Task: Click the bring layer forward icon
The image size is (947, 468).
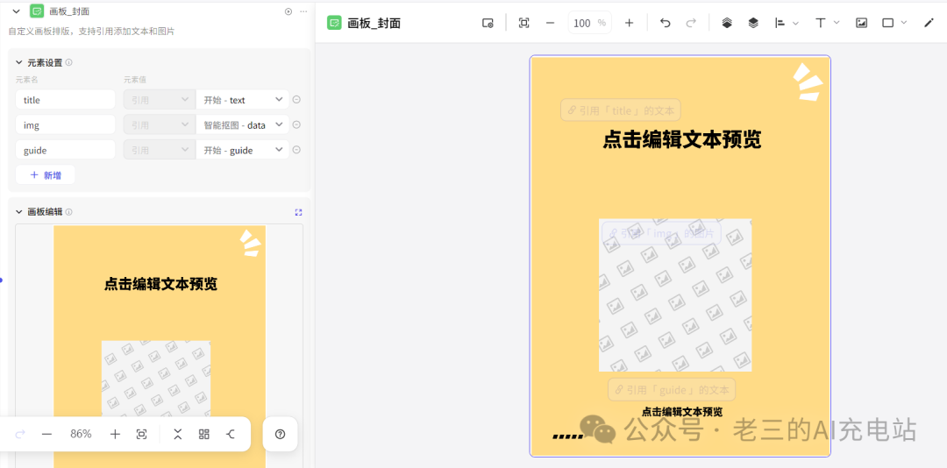Action: tap(727, 23)
